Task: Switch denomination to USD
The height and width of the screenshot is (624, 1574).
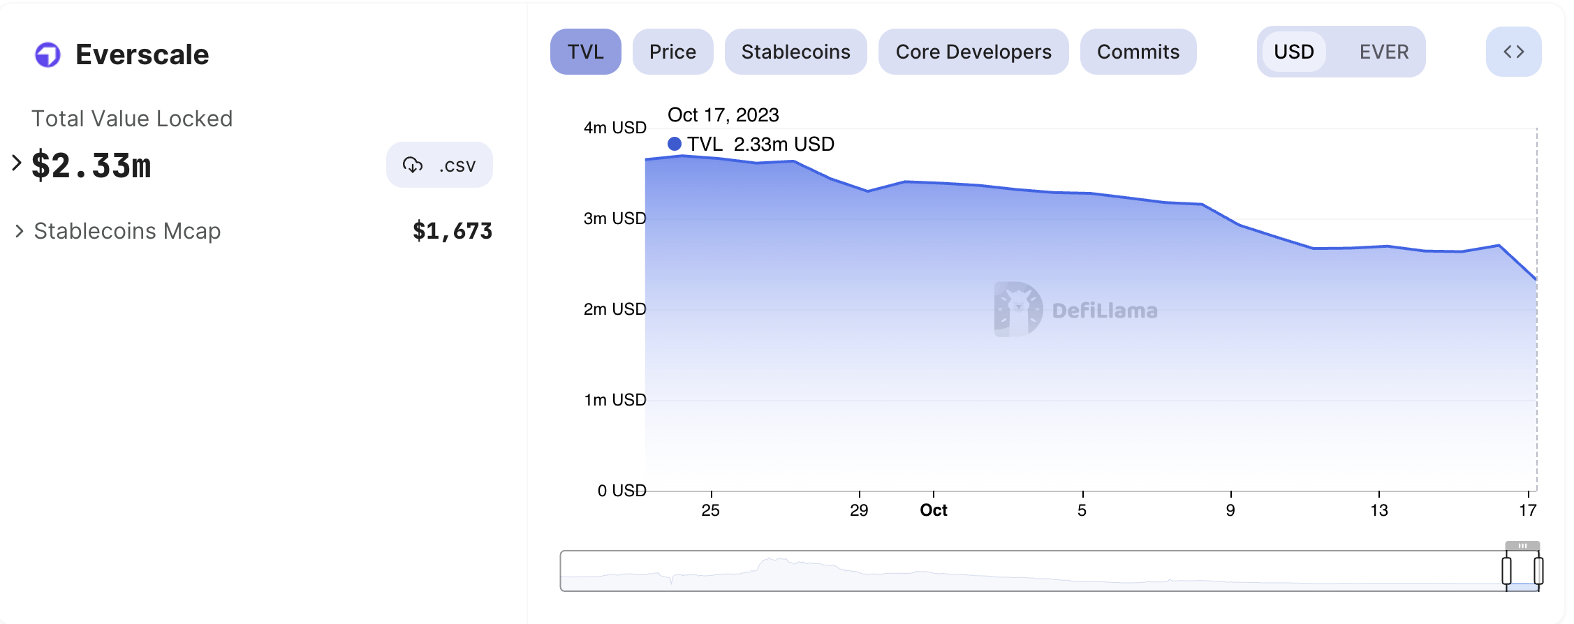Action: 1293,52
